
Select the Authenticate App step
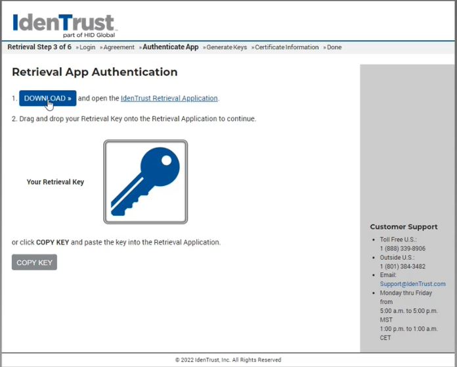pos(169,47)
